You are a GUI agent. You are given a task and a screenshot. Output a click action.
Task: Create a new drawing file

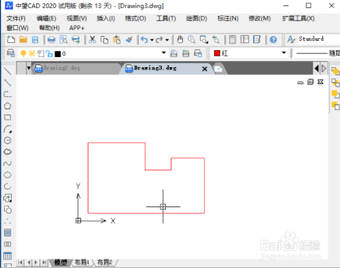(x=11, y=39)
